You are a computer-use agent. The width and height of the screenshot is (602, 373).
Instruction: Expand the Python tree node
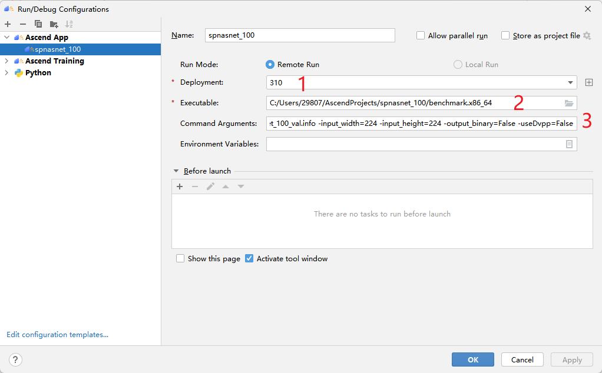[6, 72]
